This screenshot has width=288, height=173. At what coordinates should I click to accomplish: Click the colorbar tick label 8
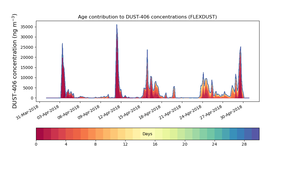tap(96, 144)
